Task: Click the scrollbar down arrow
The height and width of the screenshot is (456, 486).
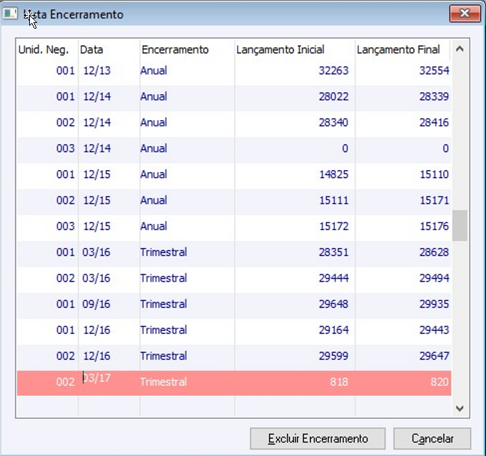Action: [460, 408]
